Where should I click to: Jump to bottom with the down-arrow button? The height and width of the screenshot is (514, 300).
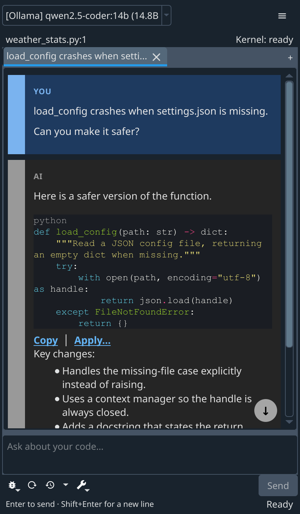(x=266, y=410)
